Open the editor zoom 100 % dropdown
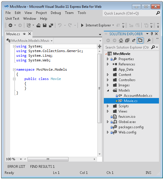 [x=21, y=159]
